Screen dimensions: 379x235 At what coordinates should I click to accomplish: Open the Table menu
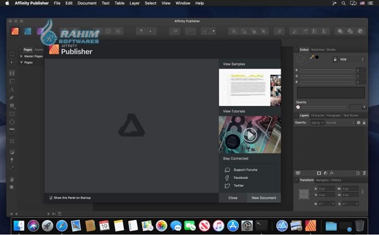[119, 3]
